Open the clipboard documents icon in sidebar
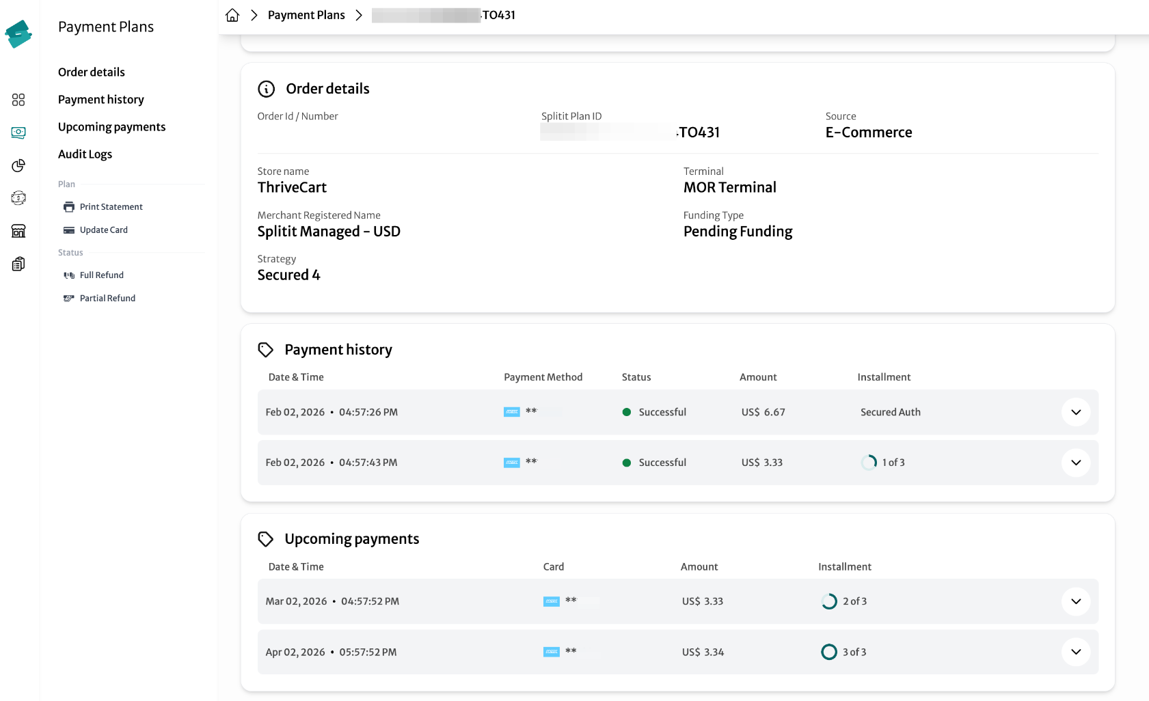This screenshot has height=701, width=1149. [x=18, y=264]
